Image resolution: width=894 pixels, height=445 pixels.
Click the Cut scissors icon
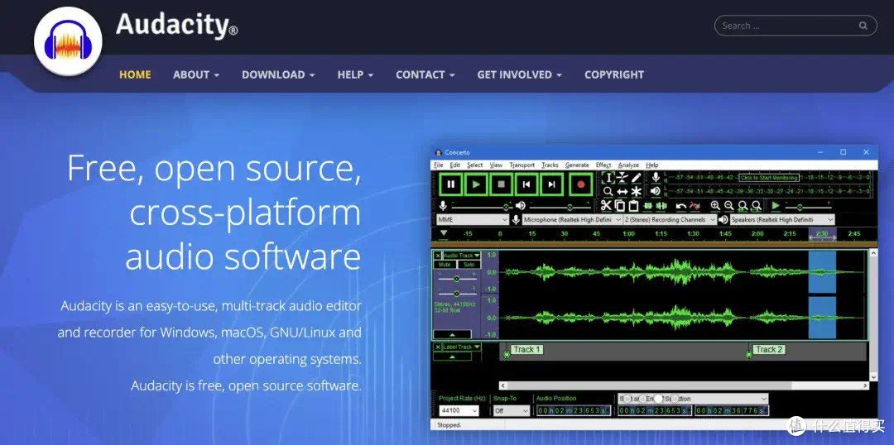point(606,206)
